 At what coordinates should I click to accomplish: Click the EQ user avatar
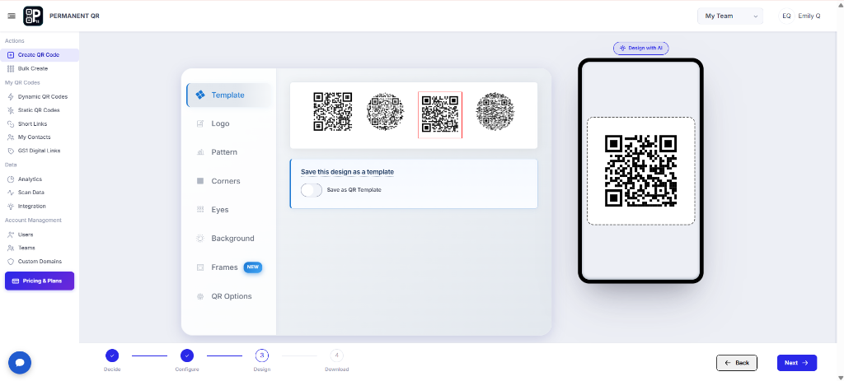tap(786, 16)
